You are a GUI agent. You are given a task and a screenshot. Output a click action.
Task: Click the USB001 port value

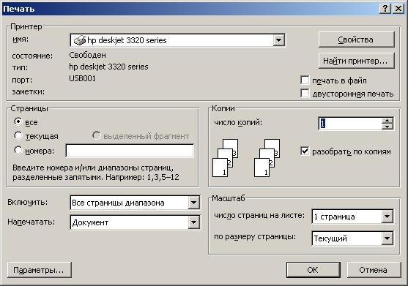pos(82,78)
